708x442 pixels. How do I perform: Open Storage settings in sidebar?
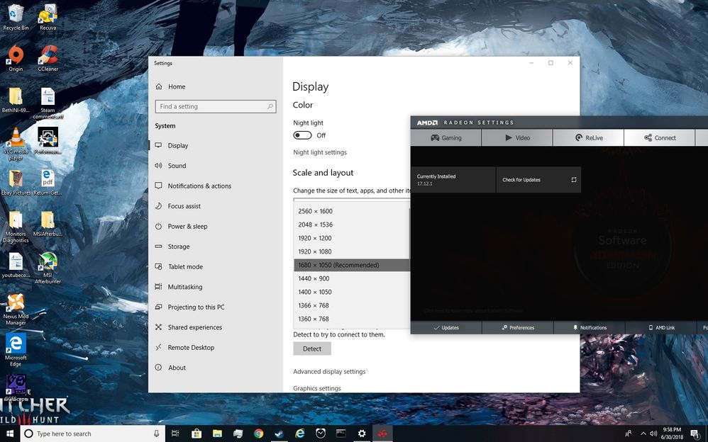(216, 246)
